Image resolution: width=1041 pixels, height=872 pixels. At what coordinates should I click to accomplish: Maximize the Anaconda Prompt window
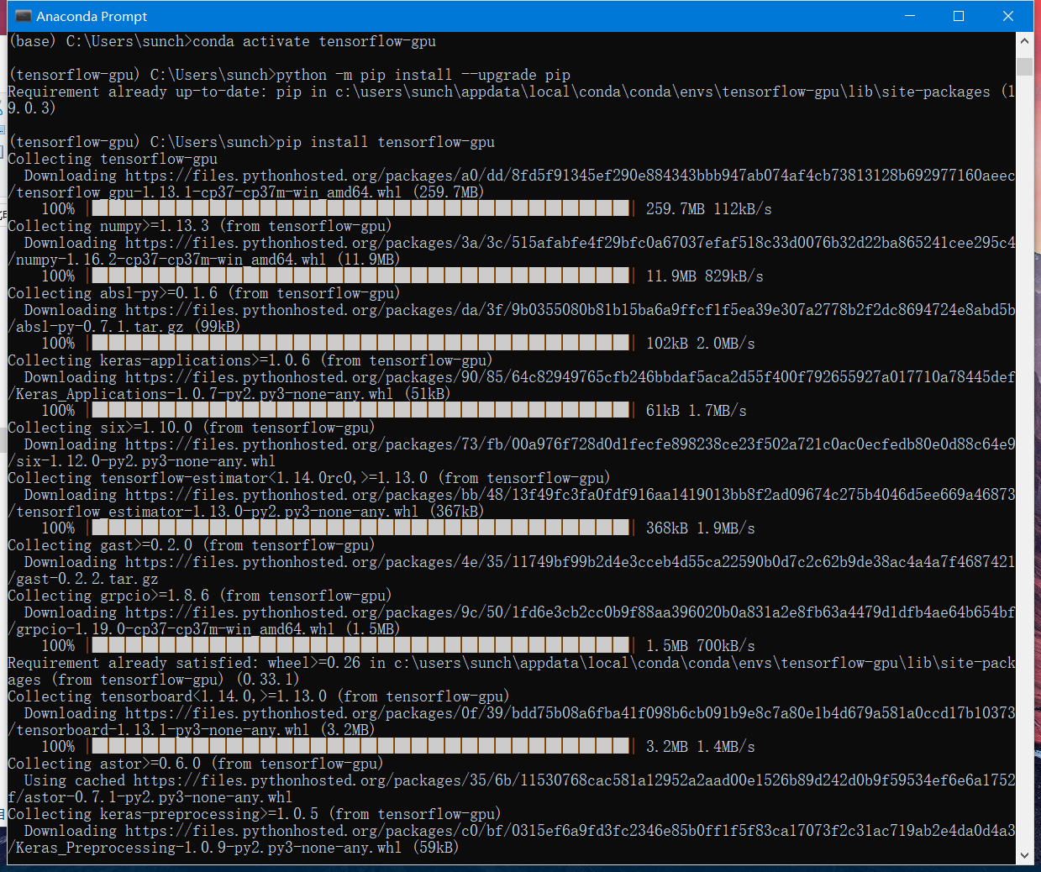959,16
